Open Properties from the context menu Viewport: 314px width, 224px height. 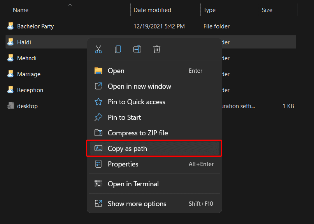coord(123,164)
